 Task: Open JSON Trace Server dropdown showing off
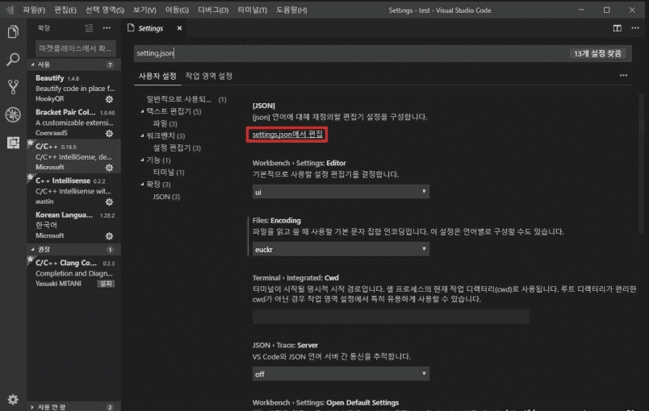click(341, 374)
